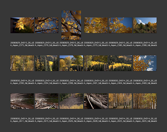The height and width of the screenshot is (132, 167).
Task: Click the caption Aspen_2628_full_bleed.ti
Action: pos(96,120)
